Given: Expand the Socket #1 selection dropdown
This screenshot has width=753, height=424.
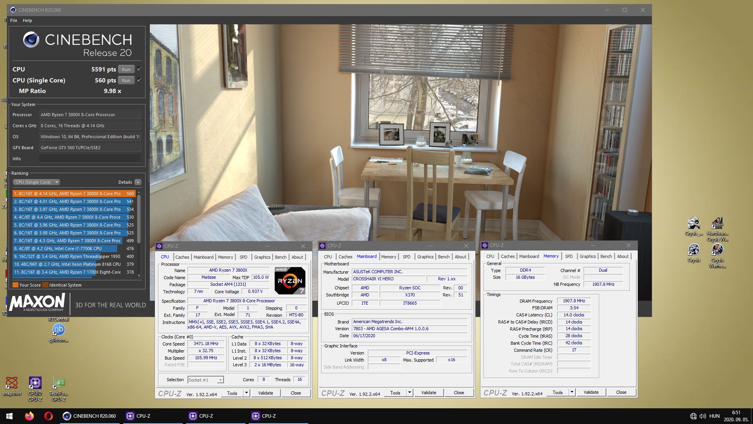Looking at the screenshot, I should tap(220, 380).
